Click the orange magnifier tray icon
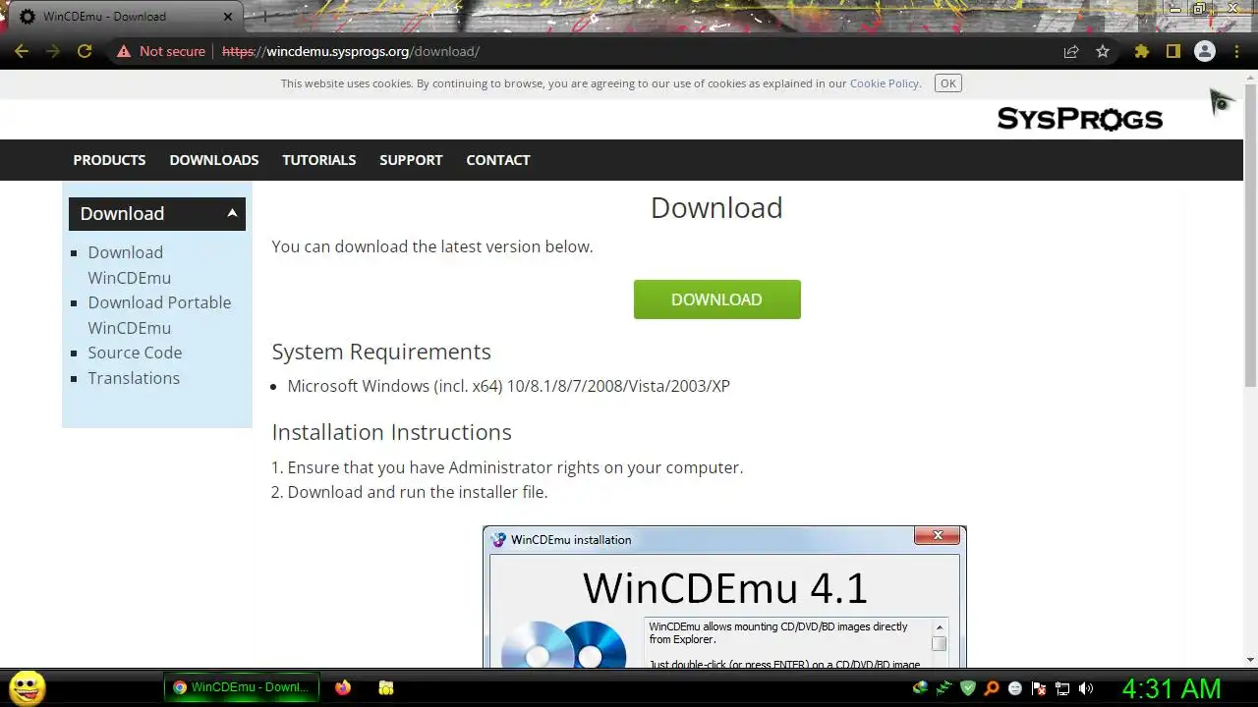Screen dimensions: 1258x707 tap(992, 688)
